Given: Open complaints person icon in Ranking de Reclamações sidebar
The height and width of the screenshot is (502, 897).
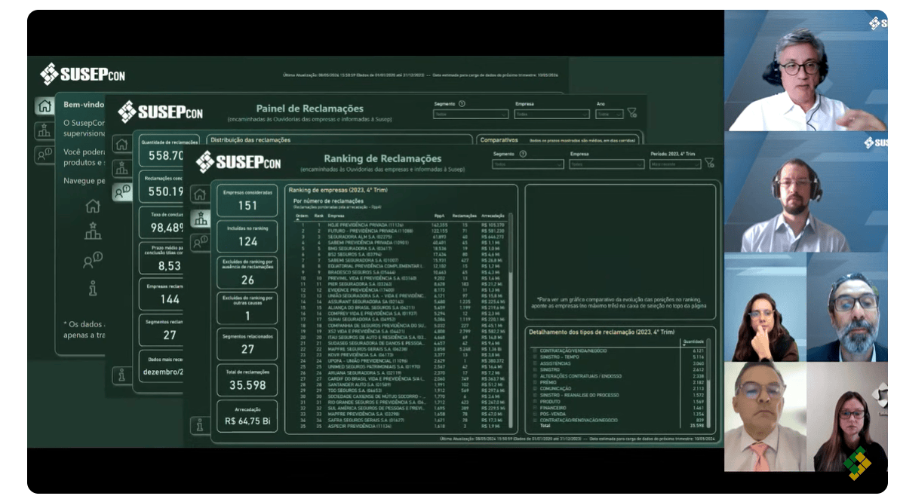Looking at the screenshot, I should pyautogui.click(x=200, y=243).
